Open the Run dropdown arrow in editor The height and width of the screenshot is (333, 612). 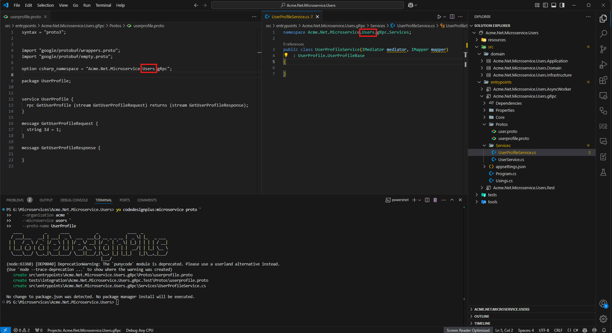click(x=445, y=17)
